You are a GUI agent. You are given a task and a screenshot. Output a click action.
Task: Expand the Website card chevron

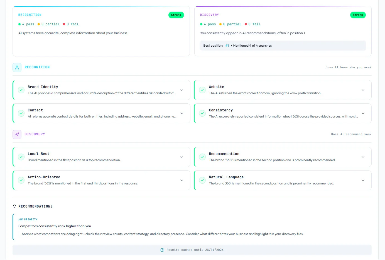[x=363, y=90]
